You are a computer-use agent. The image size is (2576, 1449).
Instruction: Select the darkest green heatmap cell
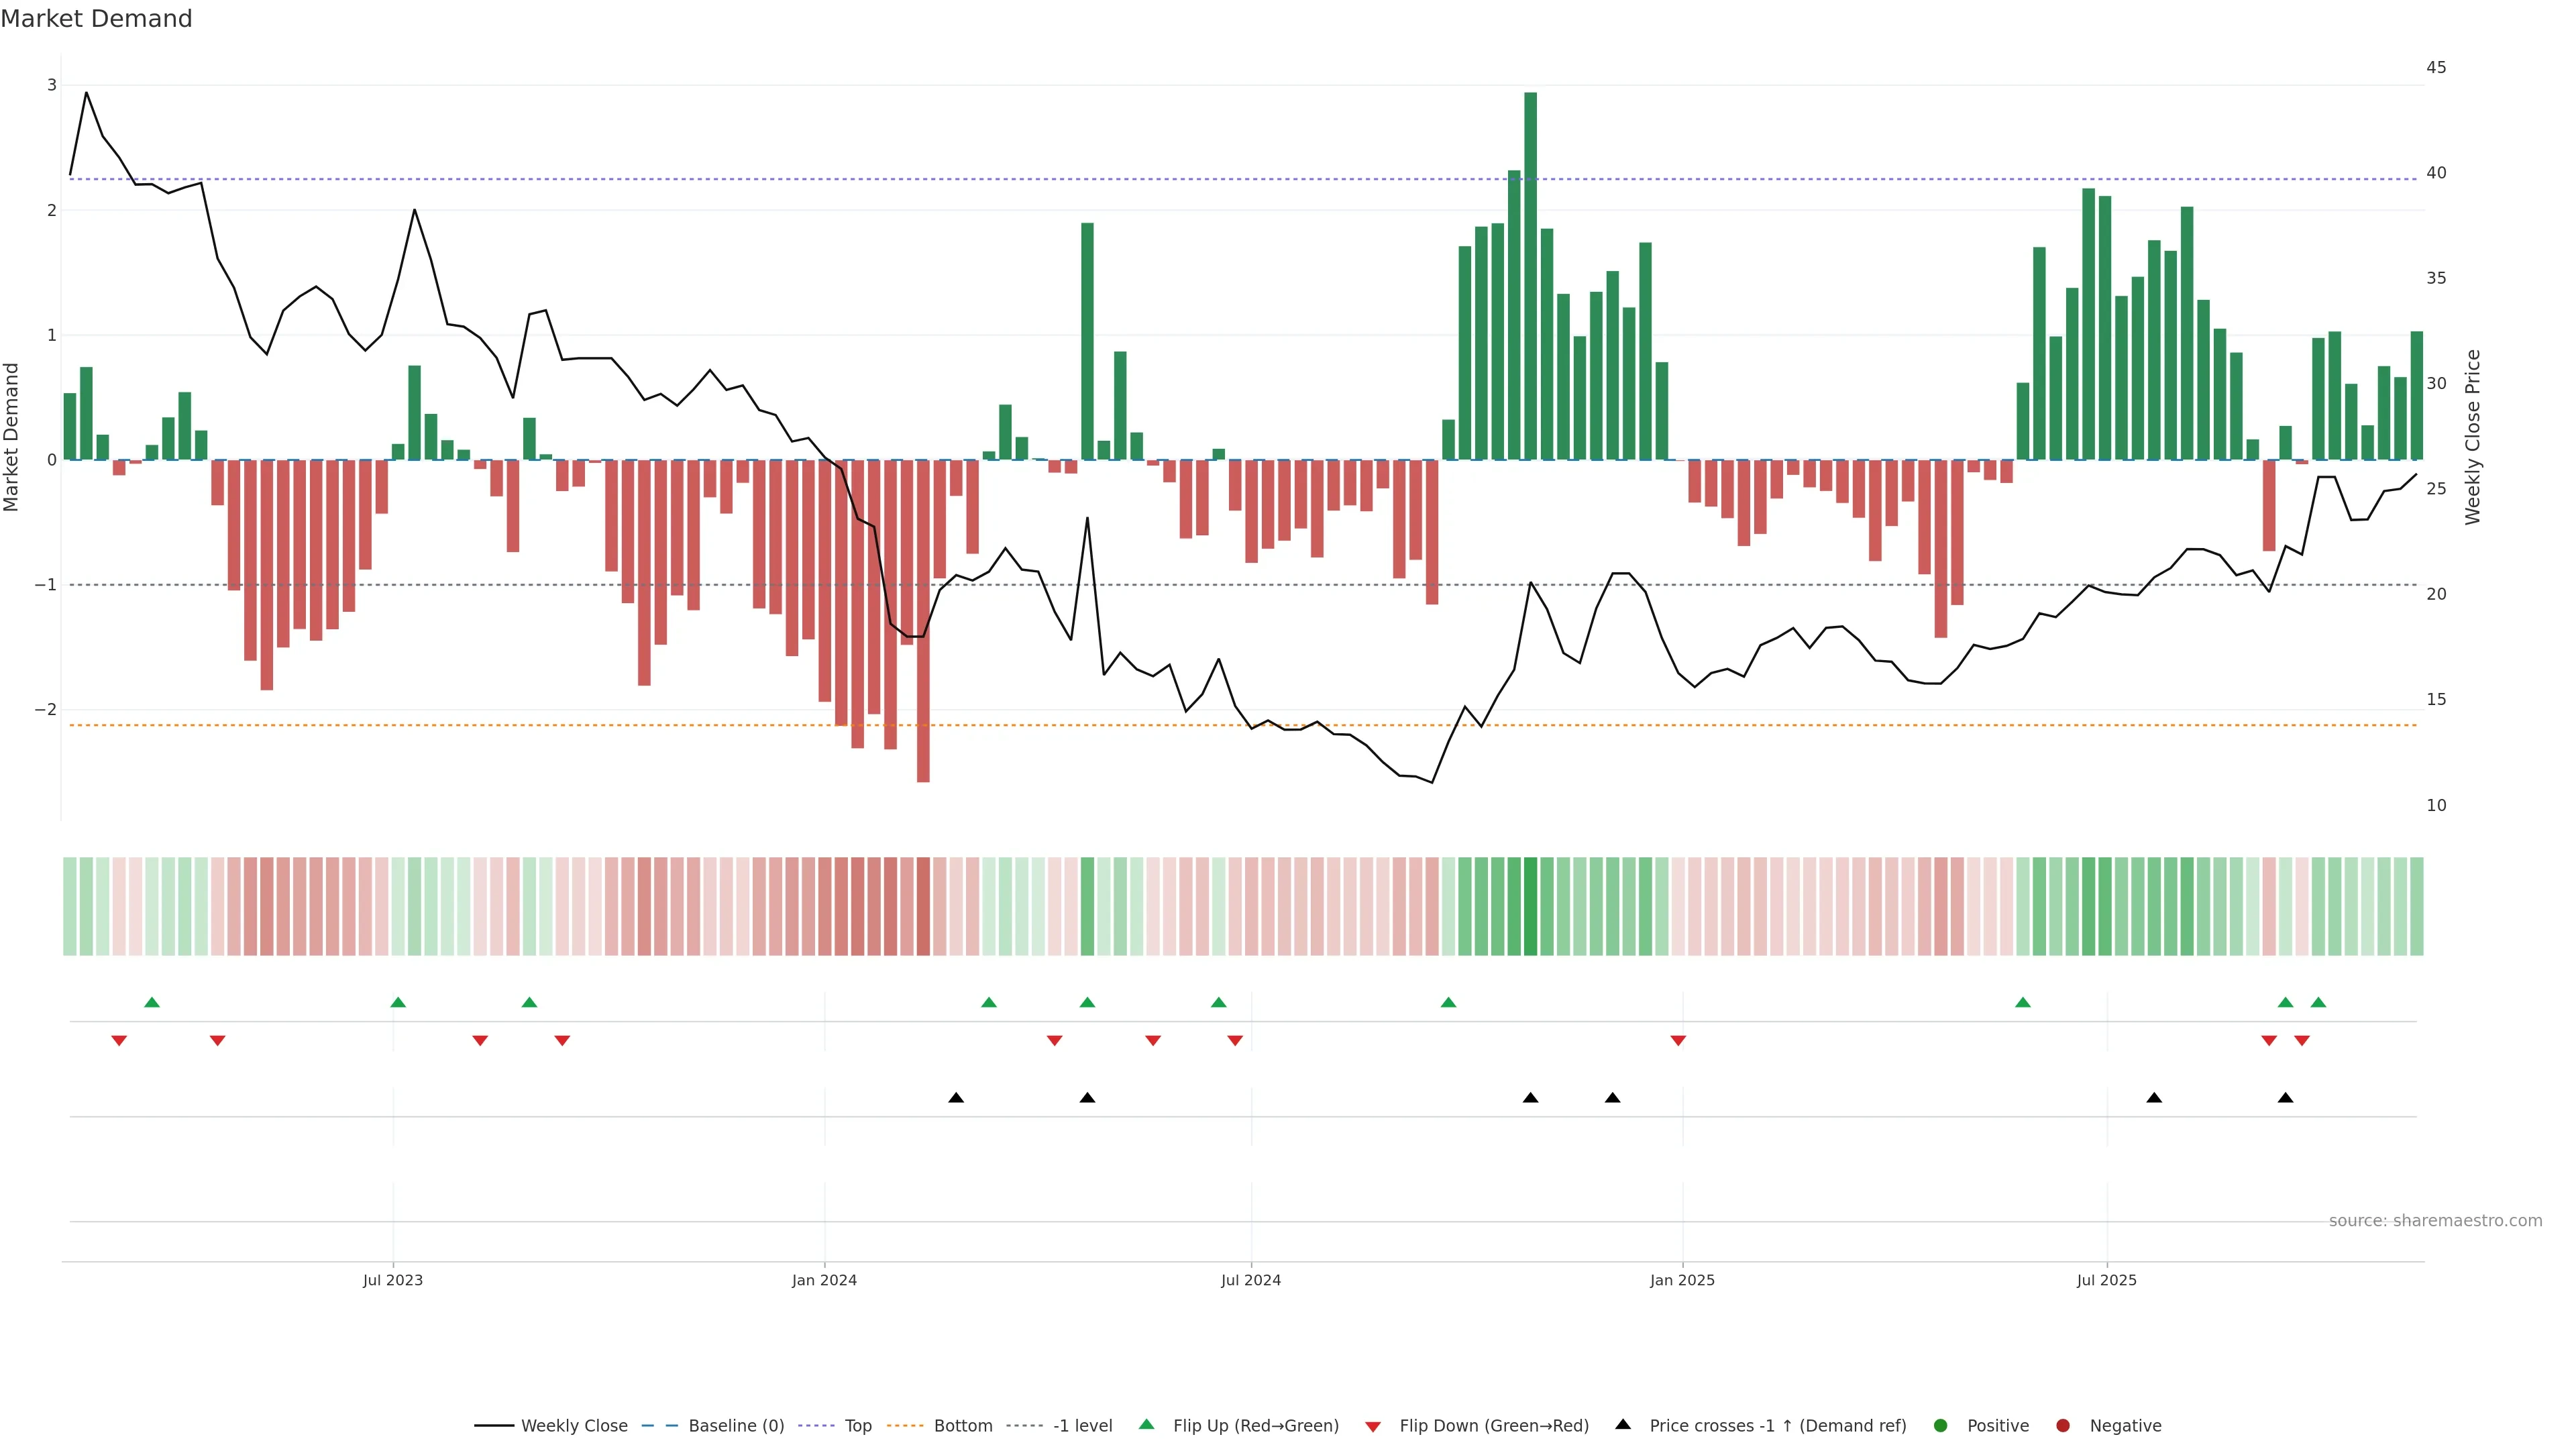[x=1530, y=906]
